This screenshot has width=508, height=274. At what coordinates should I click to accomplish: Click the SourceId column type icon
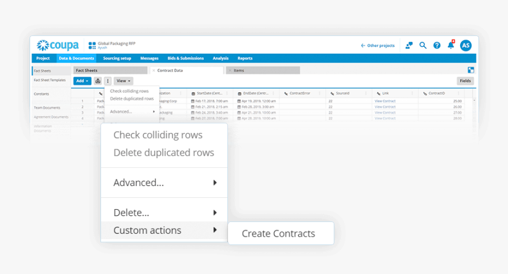332,94
